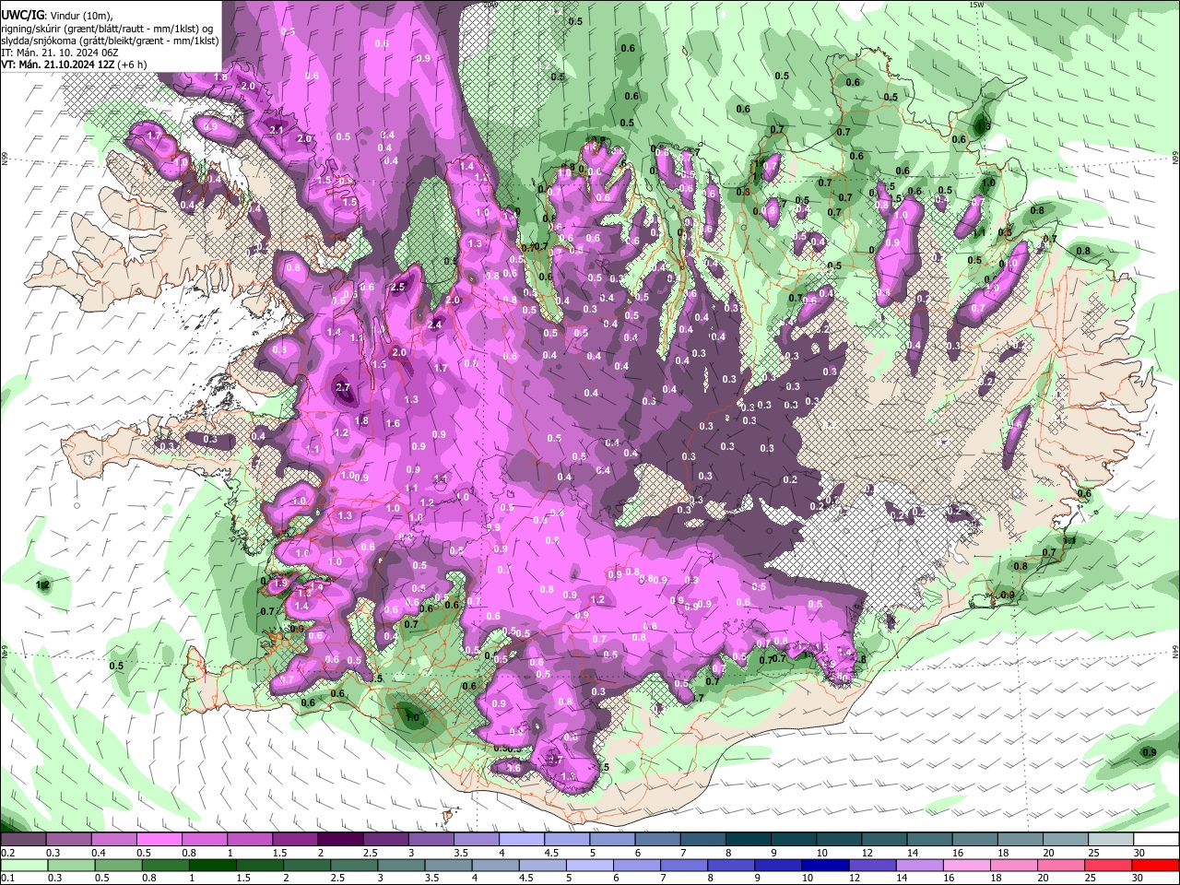Pick the darkest green 1 swatch in bottom legend
The image size is (1180, 885).
pyautogui.click(x=211, y=865)
